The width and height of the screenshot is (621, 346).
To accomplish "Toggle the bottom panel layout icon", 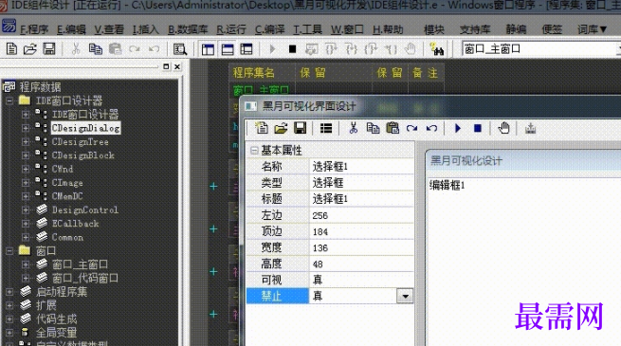I will pos(228,49).
